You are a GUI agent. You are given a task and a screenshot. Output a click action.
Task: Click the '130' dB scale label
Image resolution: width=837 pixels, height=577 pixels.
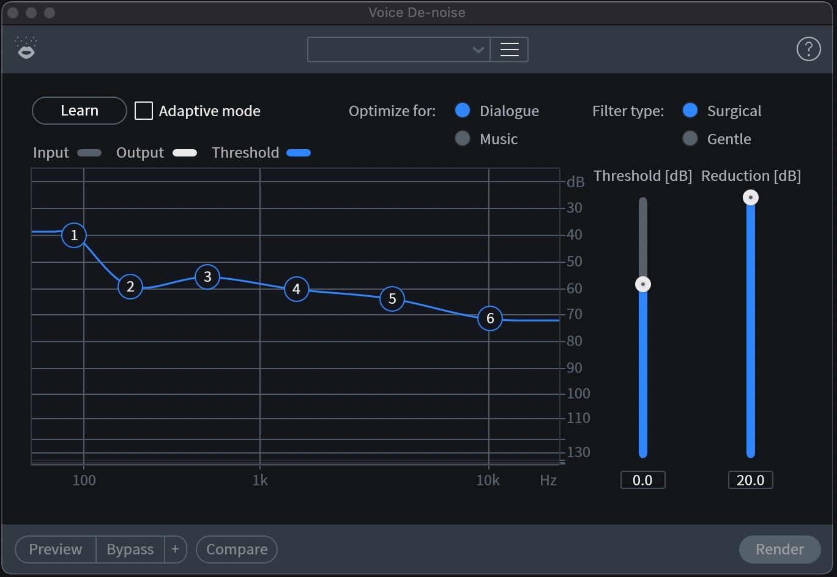pos(578,452)
